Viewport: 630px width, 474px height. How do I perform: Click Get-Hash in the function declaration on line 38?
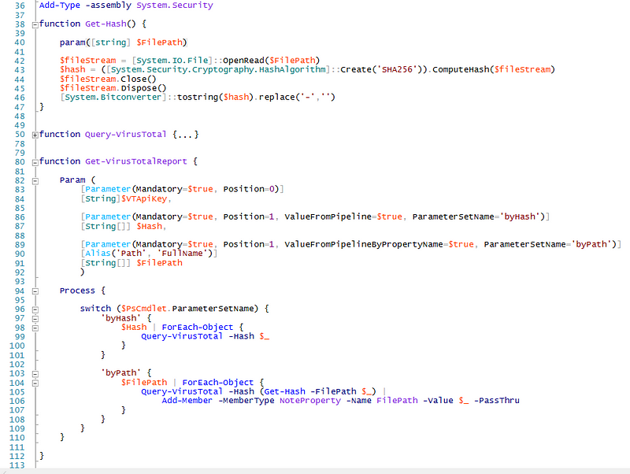pos(106,24)
